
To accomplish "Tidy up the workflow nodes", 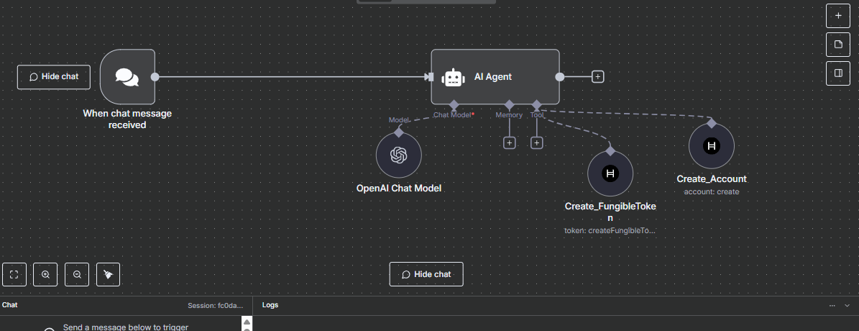I will coord(108,274).
